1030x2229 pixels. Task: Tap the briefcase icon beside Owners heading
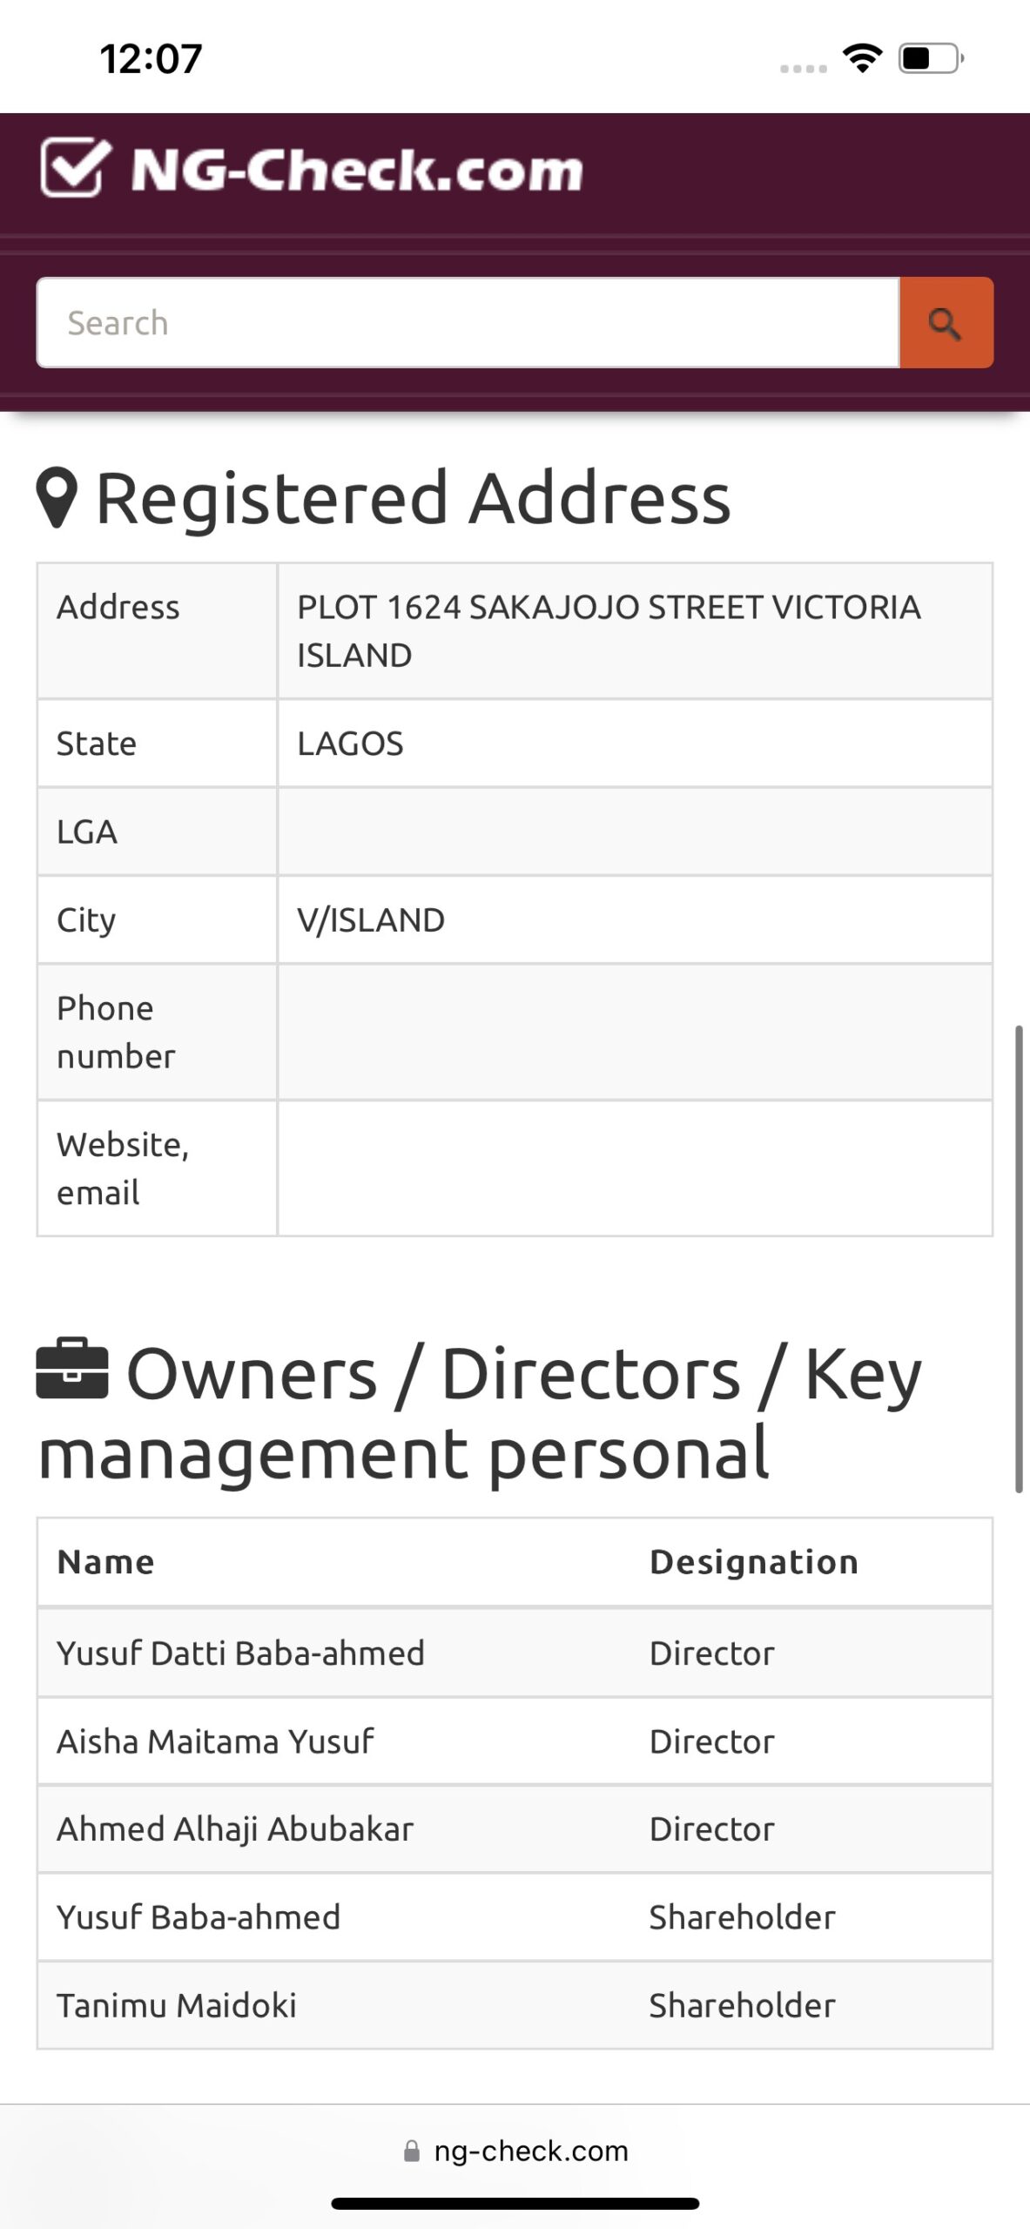point(72,1369)
